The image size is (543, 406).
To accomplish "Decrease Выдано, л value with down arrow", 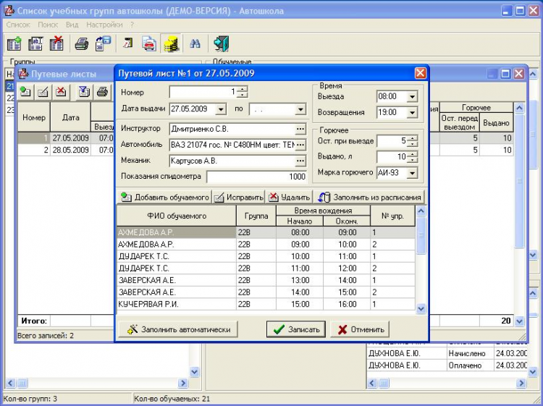I will [x=413, y=160].
